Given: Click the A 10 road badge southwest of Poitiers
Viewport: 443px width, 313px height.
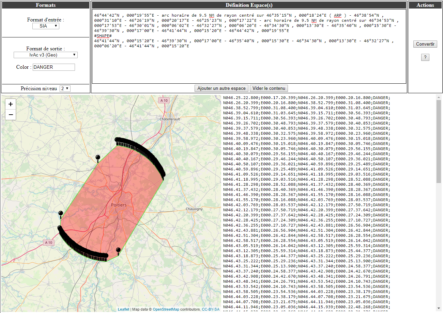Looking at the screenshot, I should pos(48,243).
